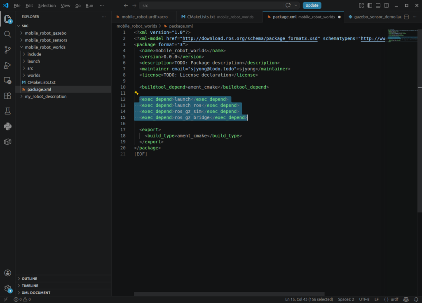The width and height of the screenshot is (422, 303).
Task: Open the Accounts icon
Action: [x=7, y=273]
